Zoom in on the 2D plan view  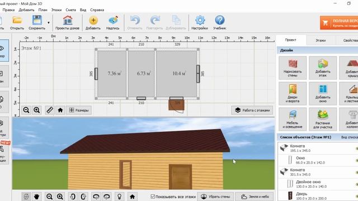pos(37,111)
